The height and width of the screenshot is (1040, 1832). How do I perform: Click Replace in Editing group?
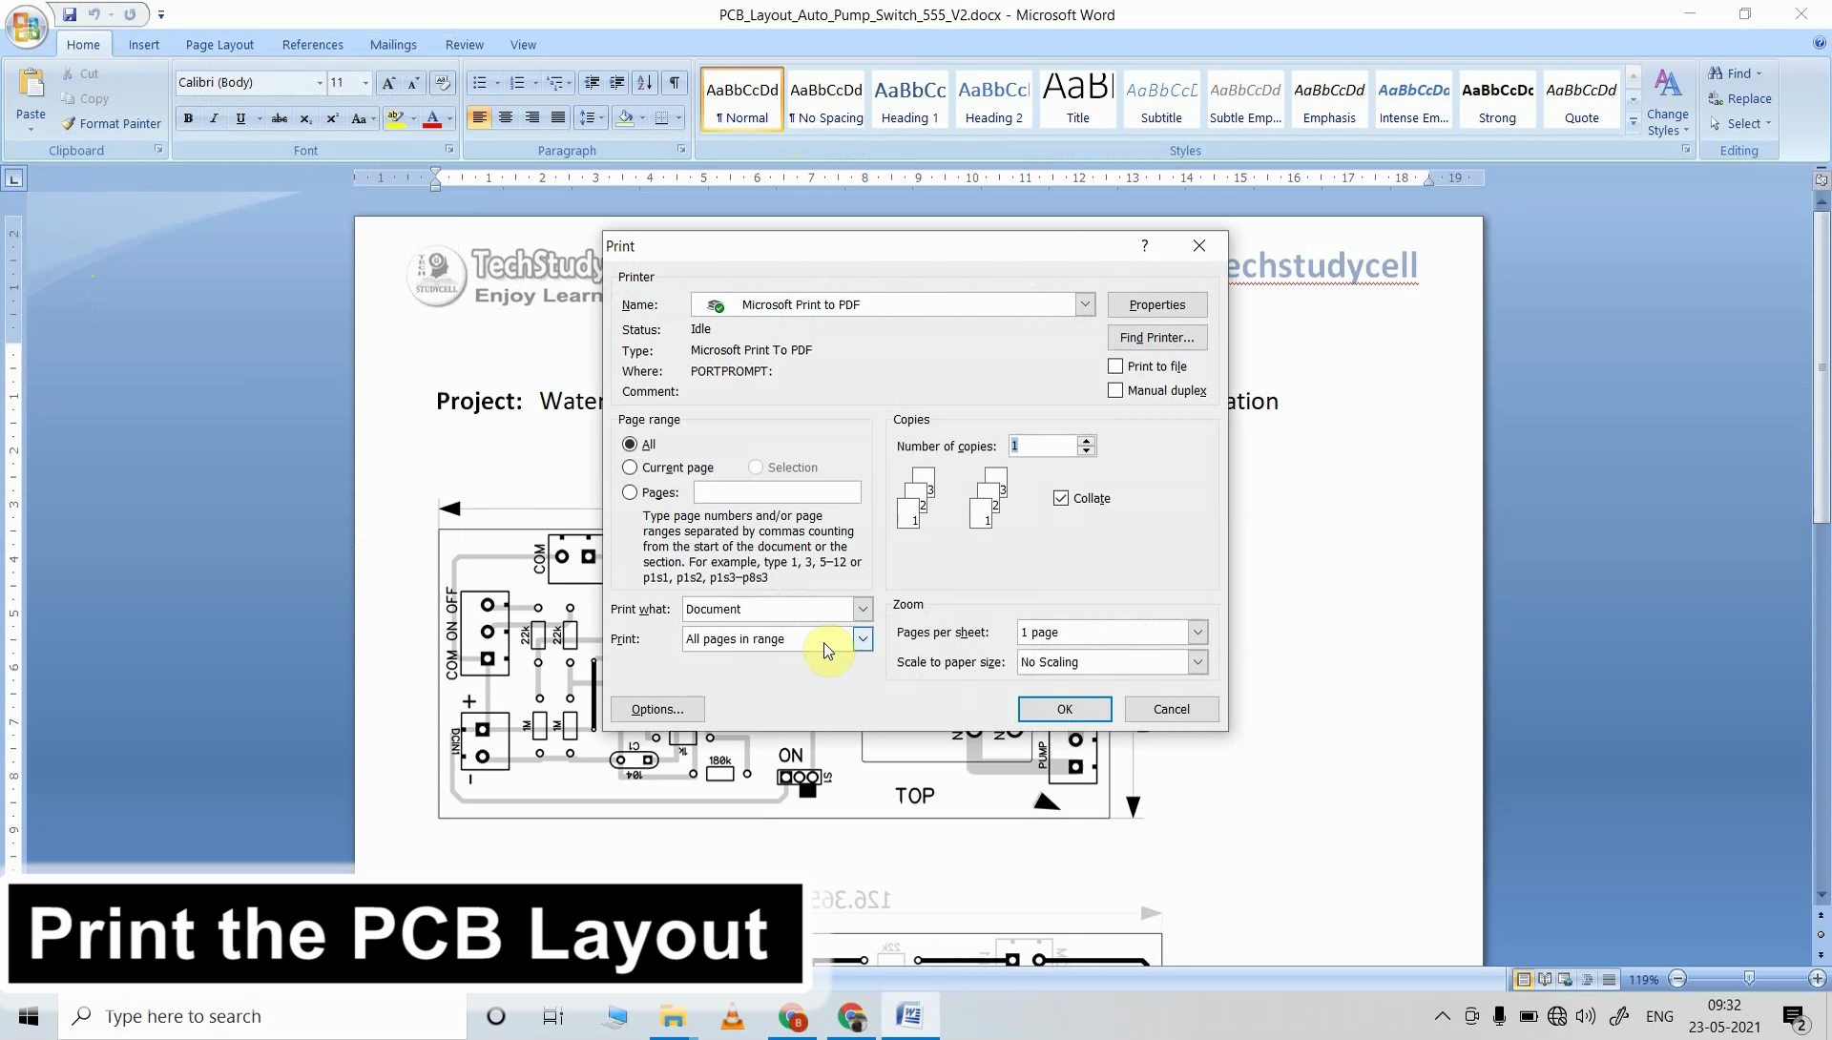[1739, 98]
